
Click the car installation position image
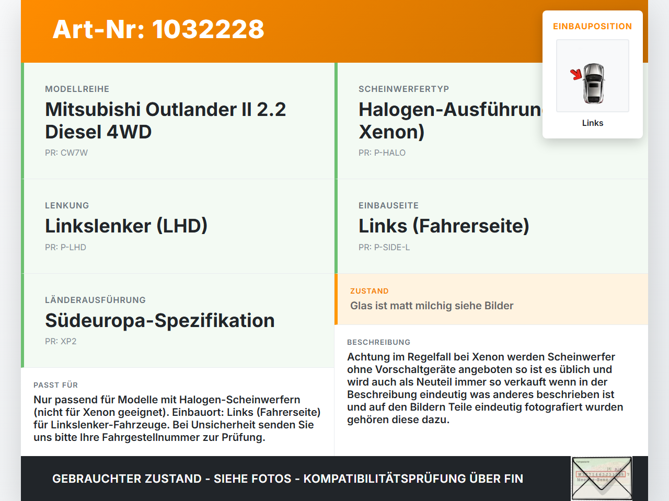pos(593,76)
